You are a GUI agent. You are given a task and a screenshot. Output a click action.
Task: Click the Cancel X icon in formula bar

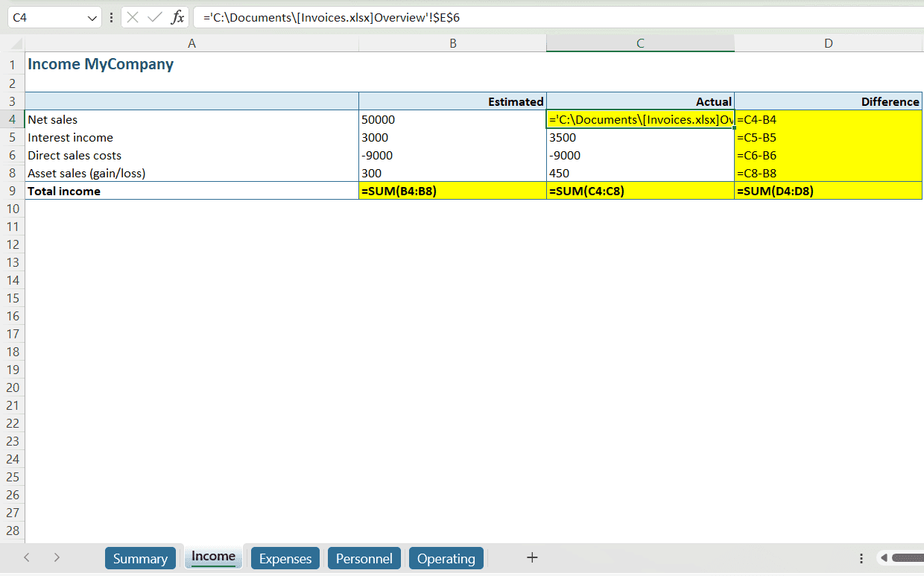pos(133,17)
